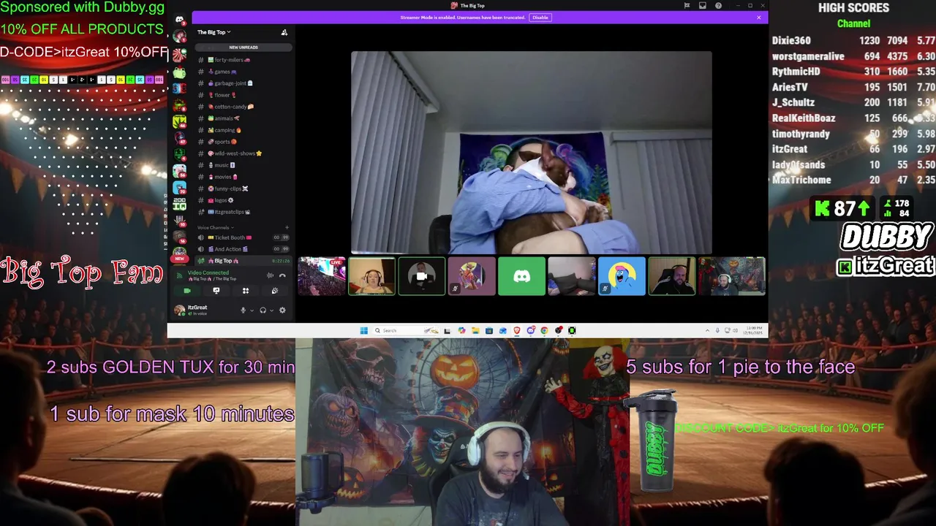Screen dimensions: 936x526
Task: Open the green frog server icon
Action: (179, 73)
